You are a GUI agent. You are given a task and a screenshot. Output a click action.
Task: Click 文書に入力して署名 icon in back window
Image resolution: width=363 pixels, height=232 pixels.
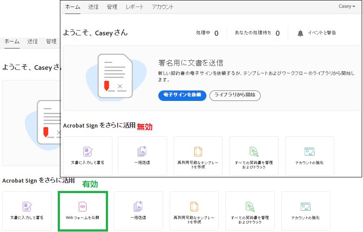pos(27,206)
